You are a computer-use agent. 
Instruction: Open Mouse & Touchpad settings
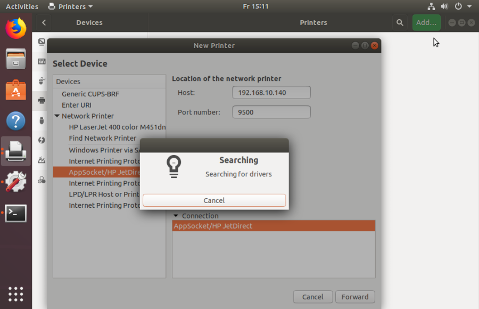[x=41, y=81]
